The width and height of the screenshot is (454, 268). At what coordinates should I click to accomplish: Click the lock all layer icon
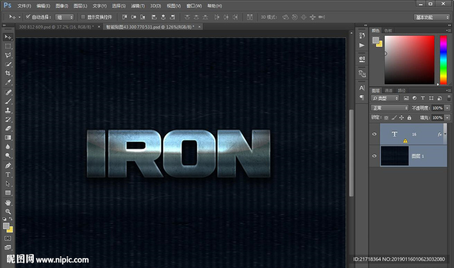(x=409, y=118)
